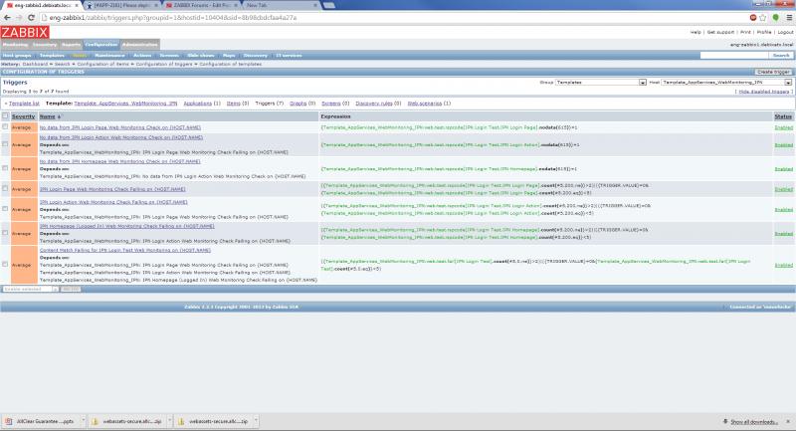The height and width of the screenshot is (431, 796).
Task: Go to the Host groups submenu
Action: 17,56
